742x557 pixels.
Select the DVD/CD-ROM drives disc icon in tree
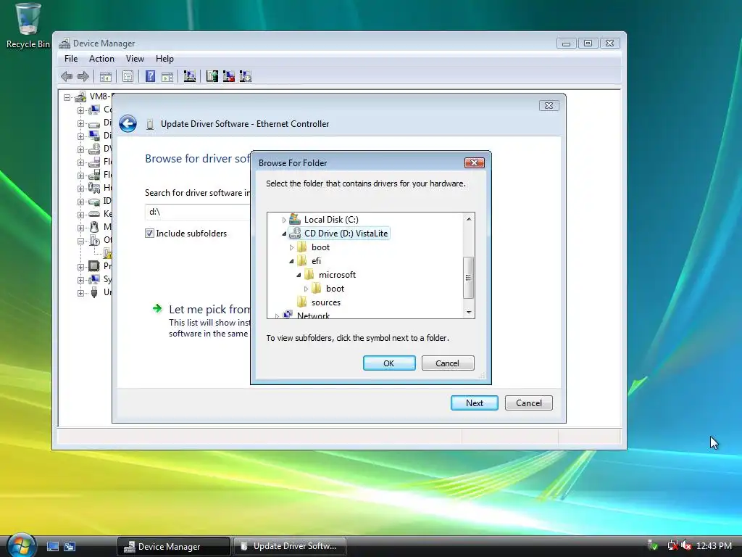pyautogui.click(x=94, y=149)
